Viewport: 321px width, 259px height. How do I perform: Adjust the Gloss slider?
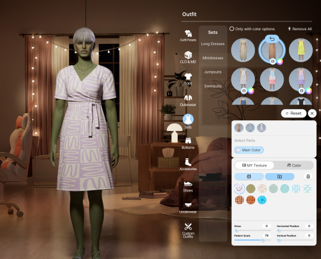click(x=253, y=231)
